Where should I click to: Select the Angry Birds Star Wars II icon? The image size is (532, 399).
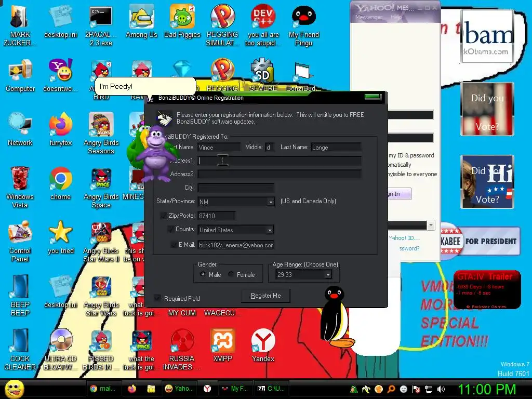[101, 241]
